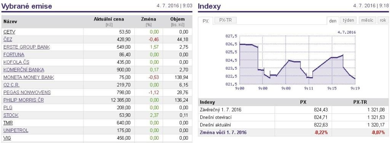The width and height of the screenshot is (390, 143).
Task: Select PHILIP MORRIS ČR link
Action: [24, 100]
